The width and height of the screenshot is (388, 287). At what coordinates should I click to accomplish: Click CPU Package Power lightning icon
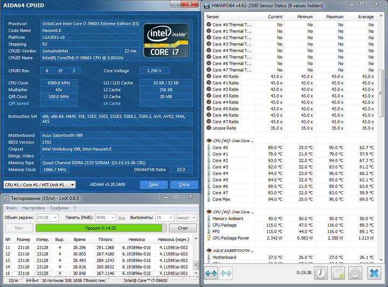[209, 238]
